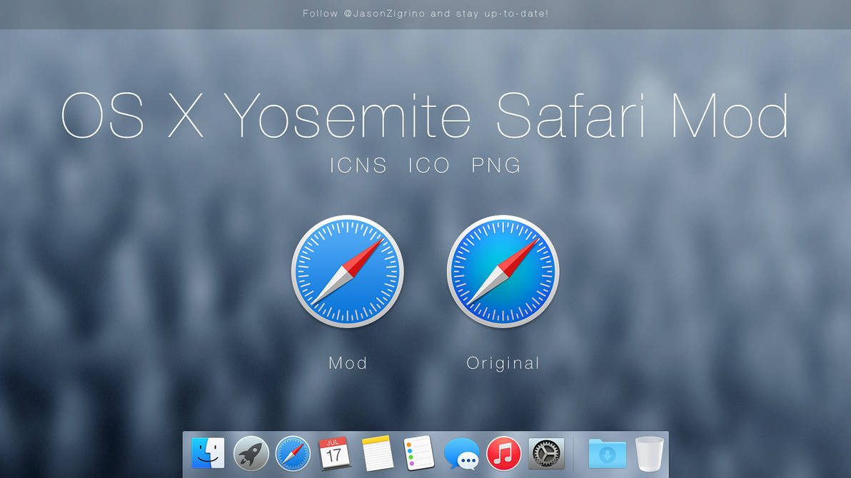Open System Preferences gear icon

point(545,453)
